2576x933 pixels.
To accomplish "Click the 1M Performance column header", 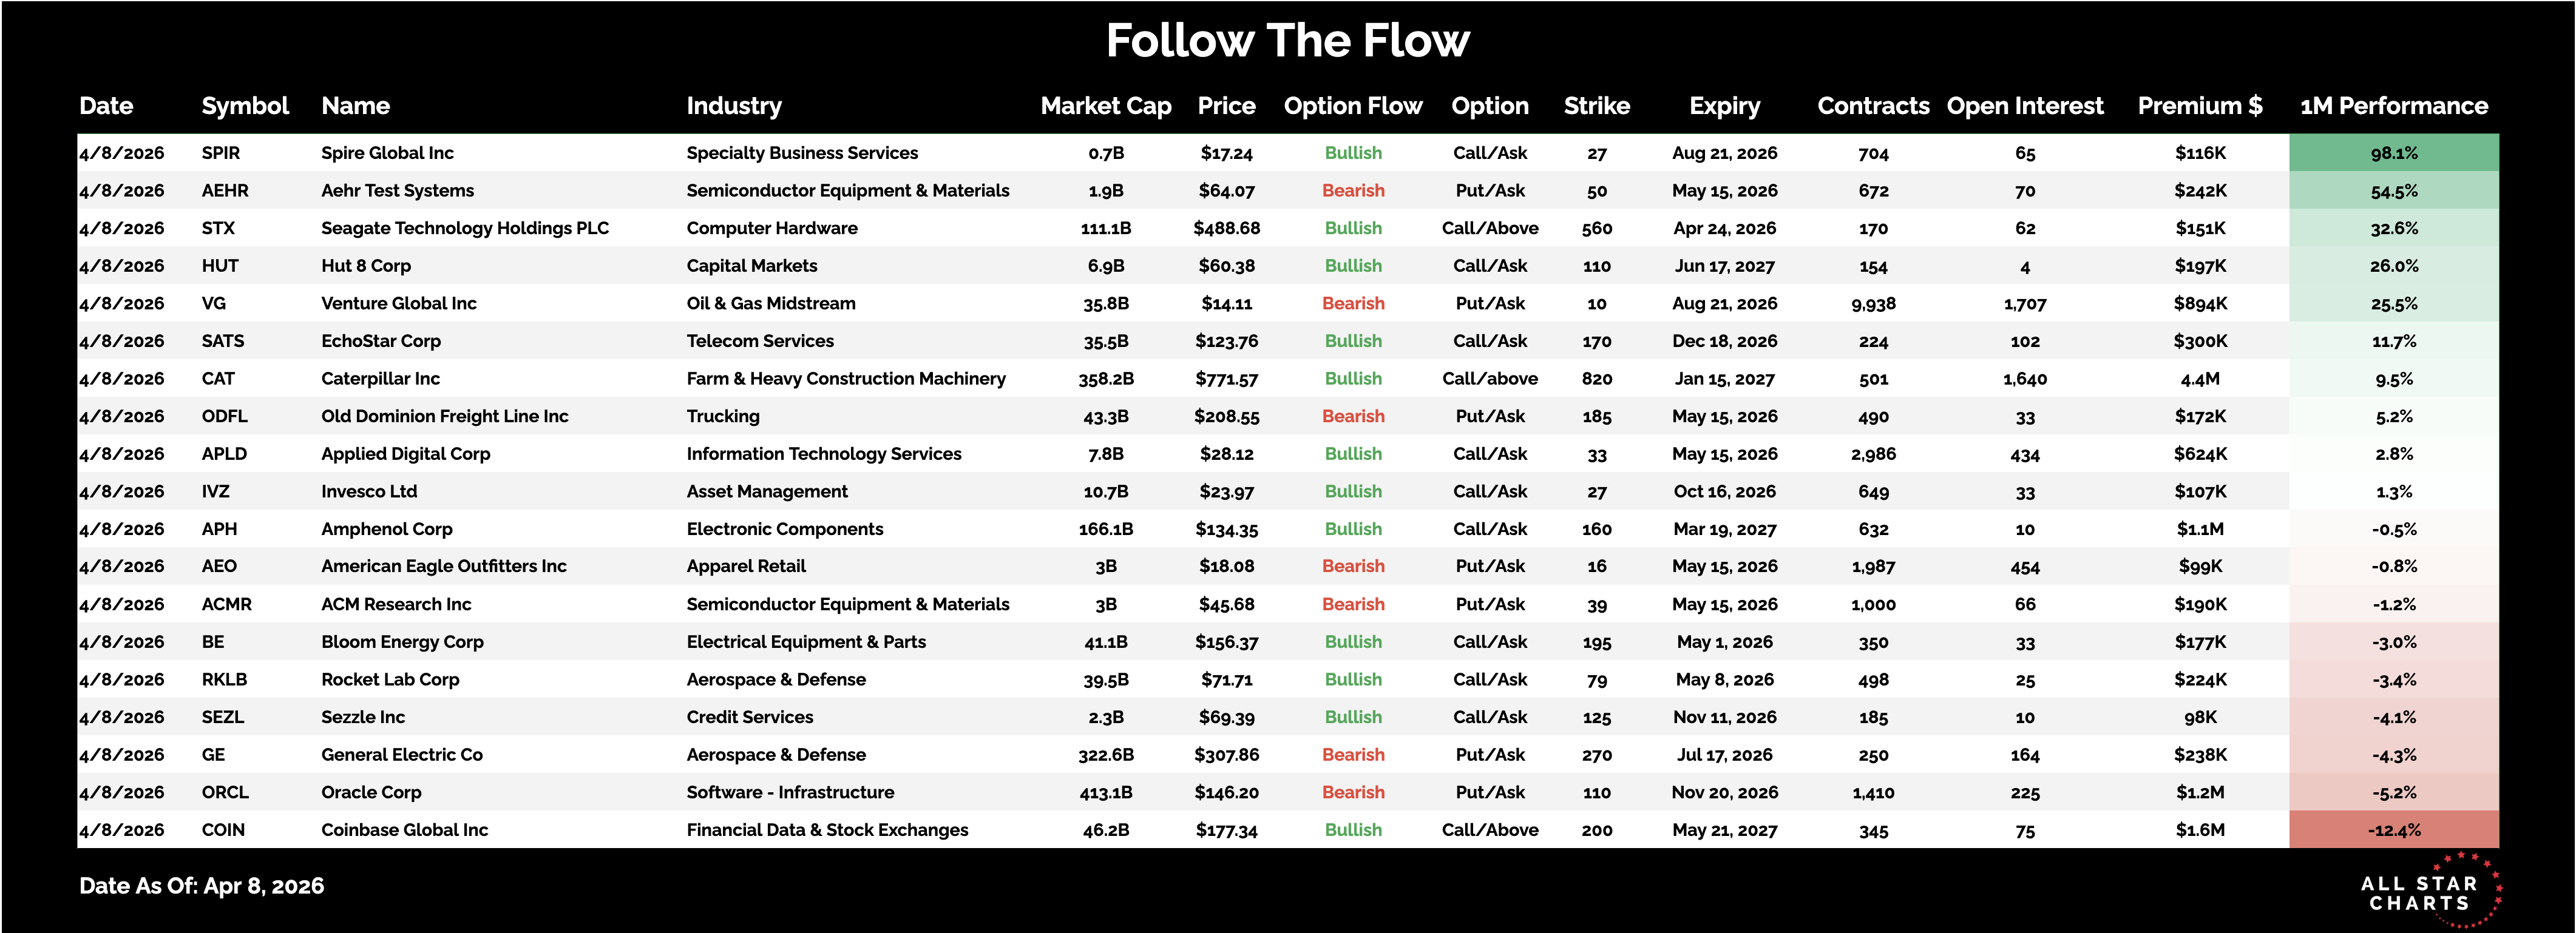I will coord(2393,106).
